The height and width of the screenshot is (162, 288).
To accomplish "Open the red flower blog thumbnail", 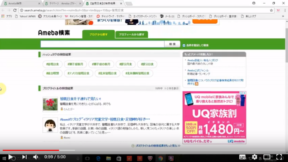I will click(x=50, y=104).
